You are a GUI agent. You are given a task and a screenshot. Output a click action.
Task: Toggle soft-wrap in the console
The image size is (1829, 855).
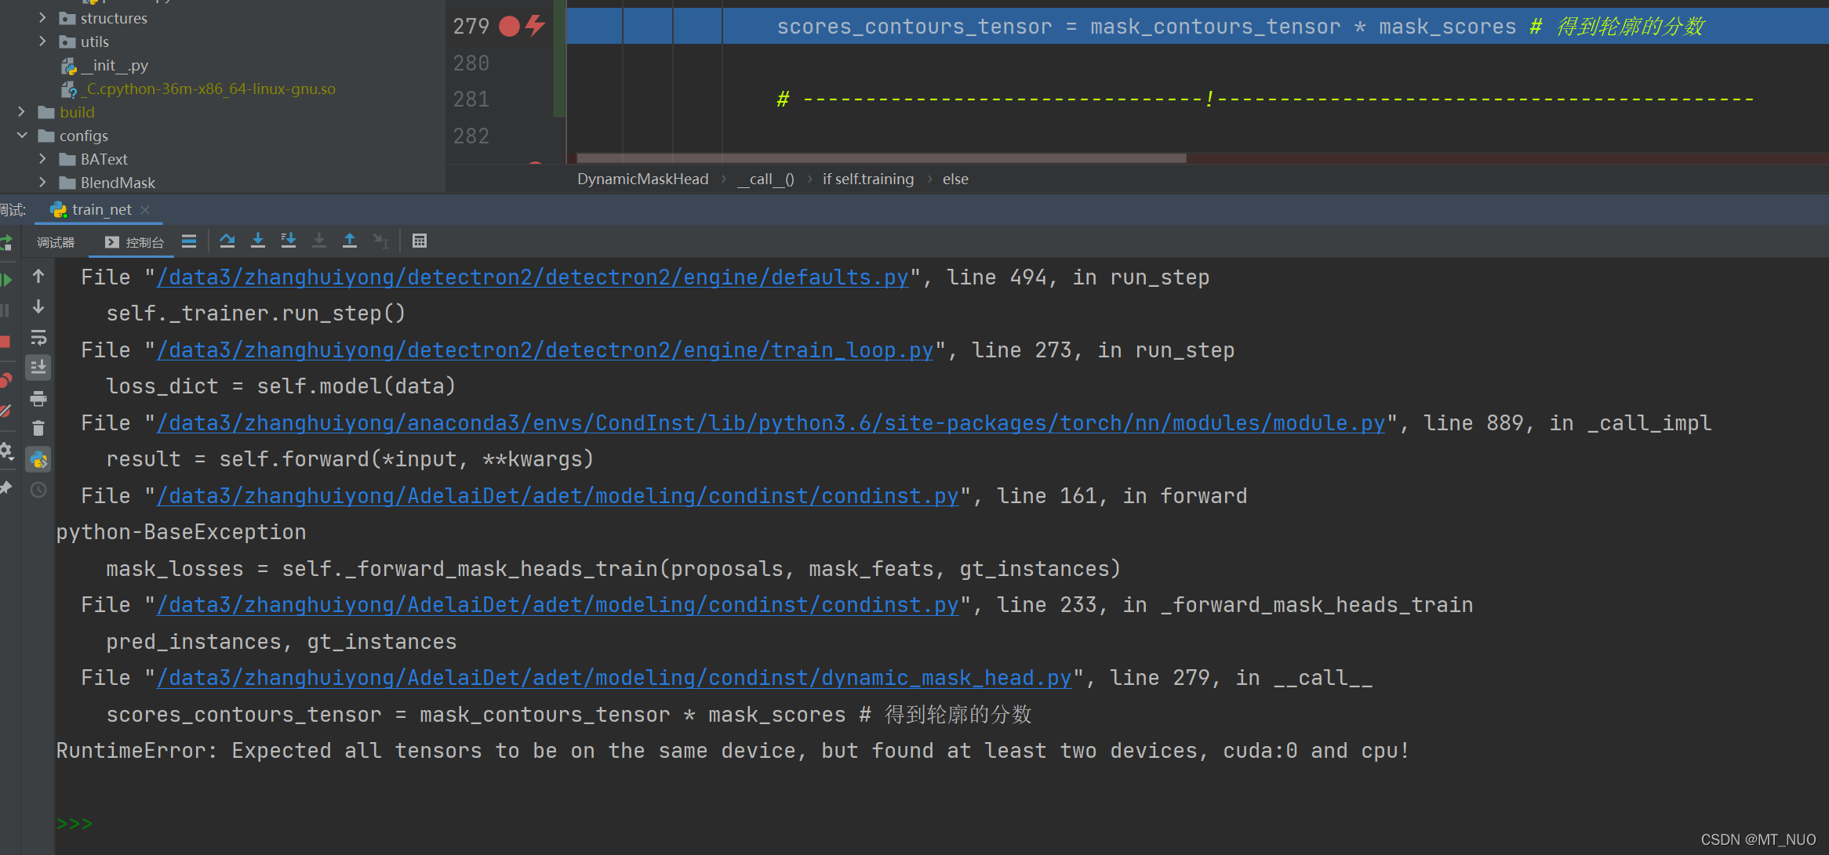tap(38, 338)
